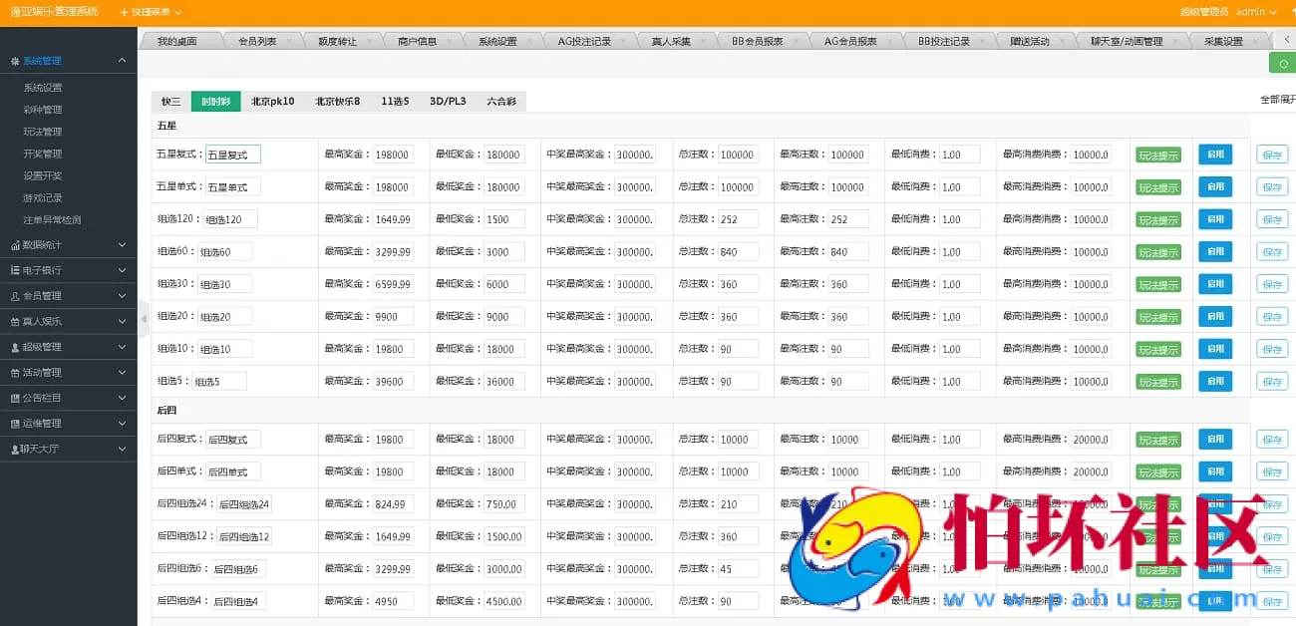The width and height of the screenshot is (1296, 626).
Task: Expand the 真人娱乐 sidebar section
Action: point(68,321)
